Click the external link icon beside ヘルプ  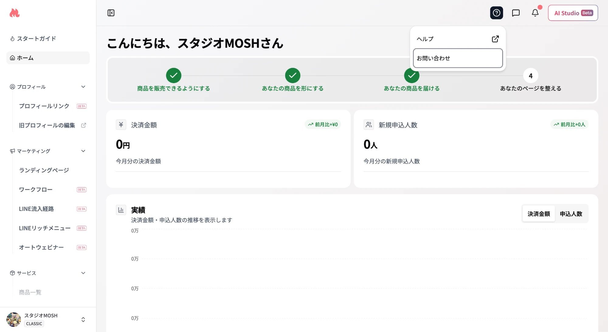click(x=495, y=39)
